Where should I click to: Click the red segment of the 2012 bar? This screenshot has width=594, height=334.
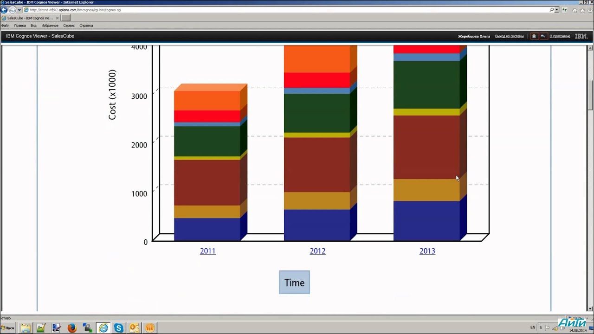click(317, 80)
